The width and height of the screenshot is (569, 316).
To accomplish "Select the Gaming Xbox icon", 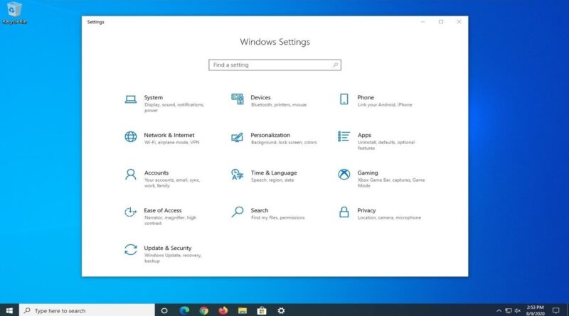I will point(344,174).
